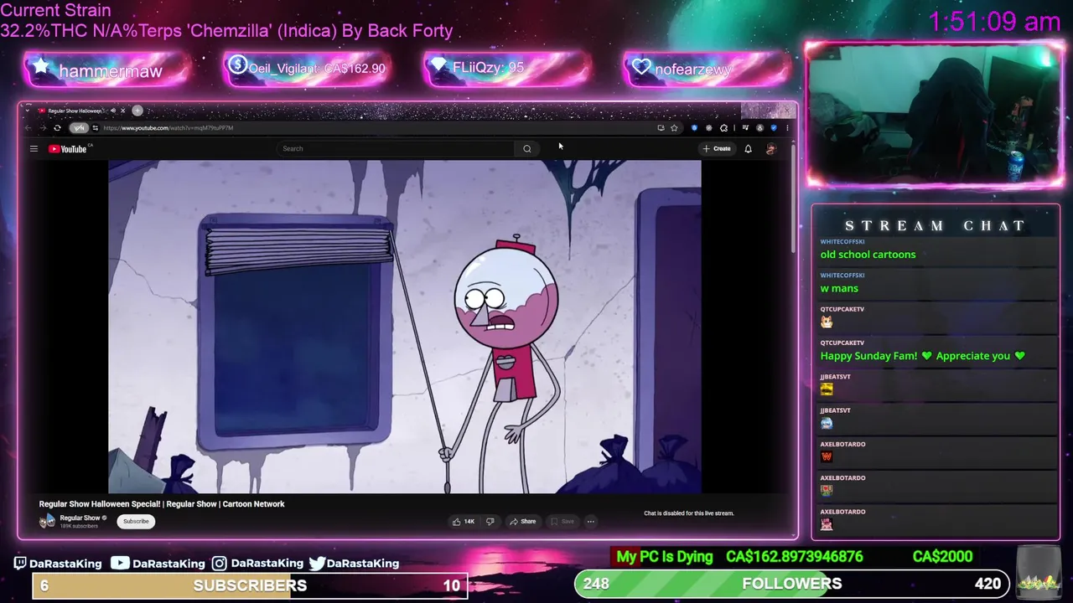Reload the browser page
1073x603 pixels.
pos(57,128)
